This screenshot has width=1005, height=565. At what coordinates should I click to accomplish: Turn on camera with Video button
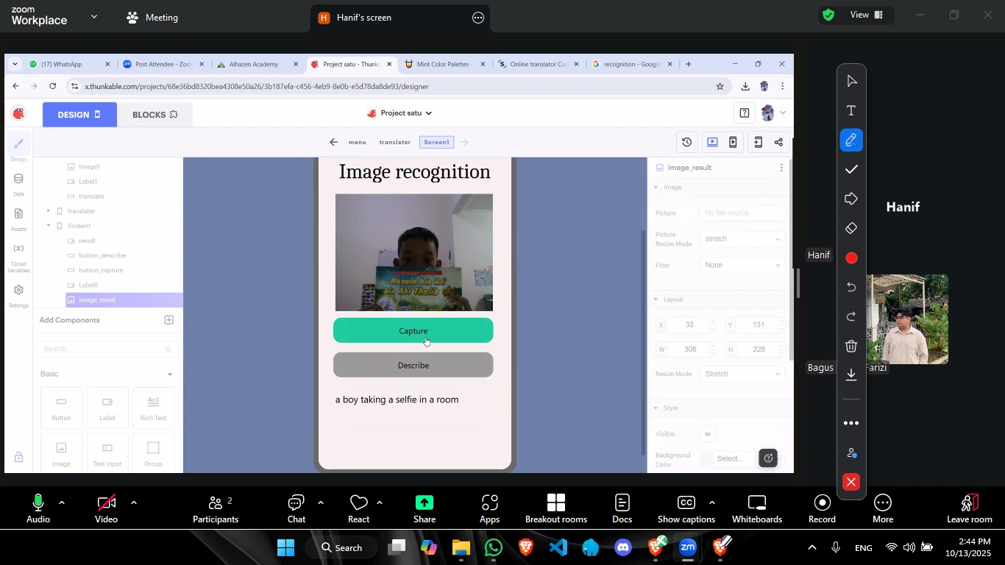[106, 509]
